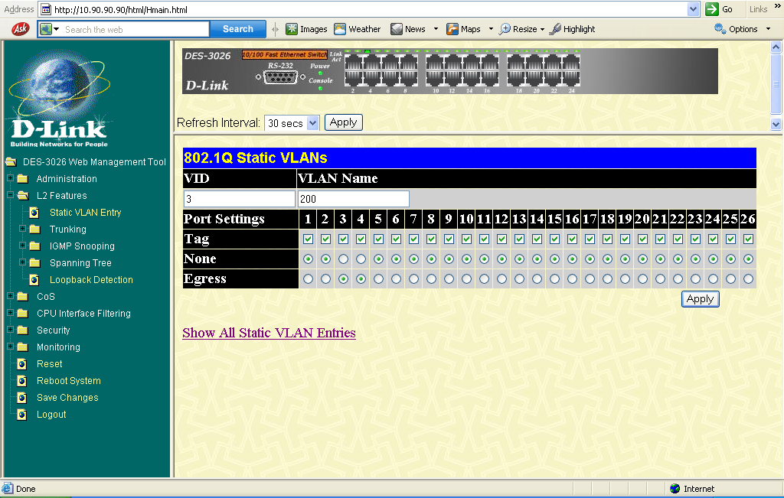Select None radio for port 3
784x498 pixels.
click(343, 259)
